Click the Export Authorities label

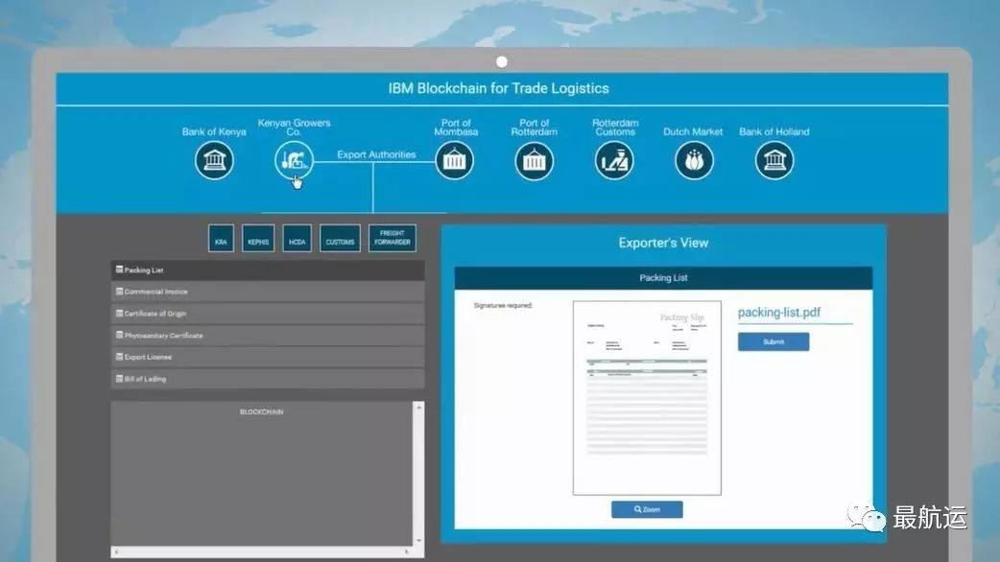pos(376,154)
